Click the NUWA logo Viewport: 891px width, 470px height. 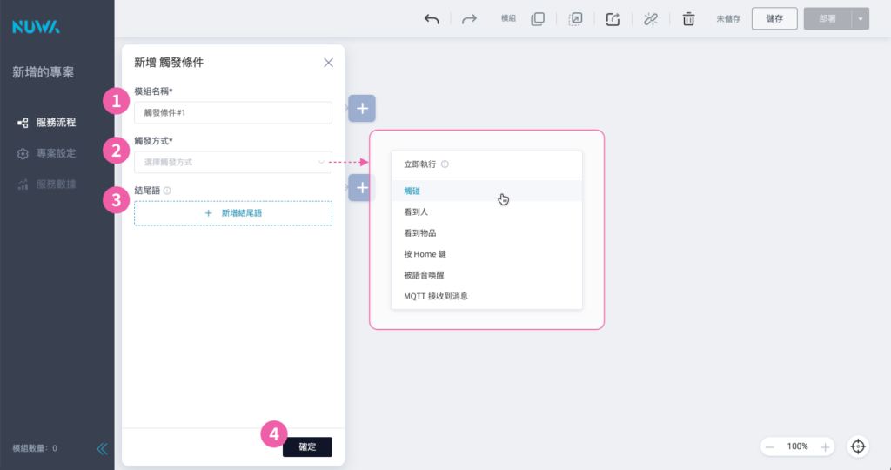pyautogui.click(x=36, y=27)
